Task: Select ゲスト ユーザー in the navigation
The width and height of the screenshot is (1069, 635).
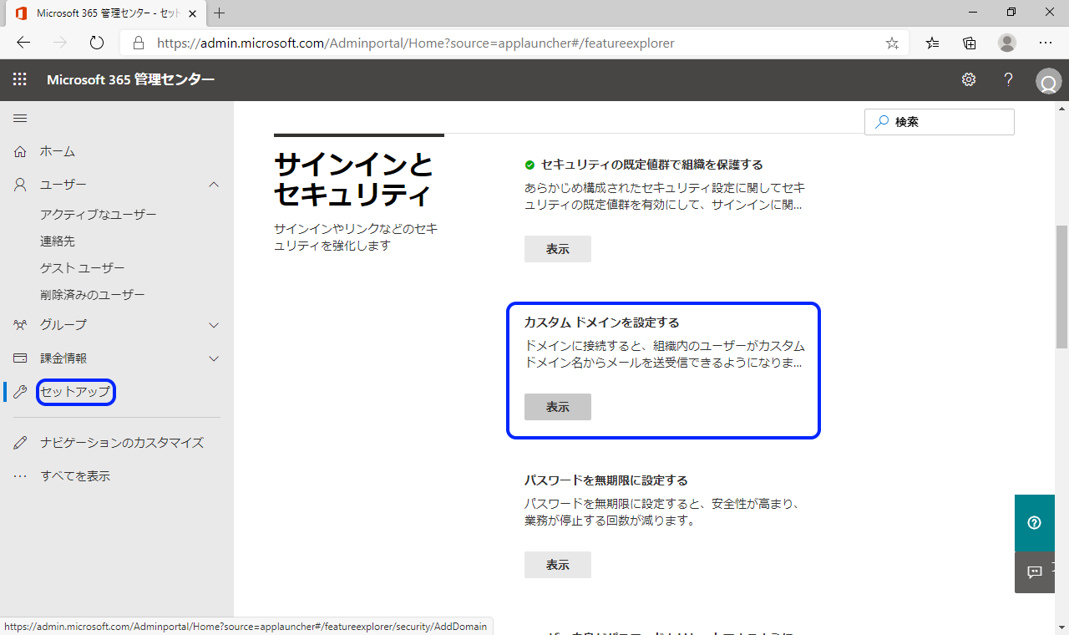Action: 83,268
